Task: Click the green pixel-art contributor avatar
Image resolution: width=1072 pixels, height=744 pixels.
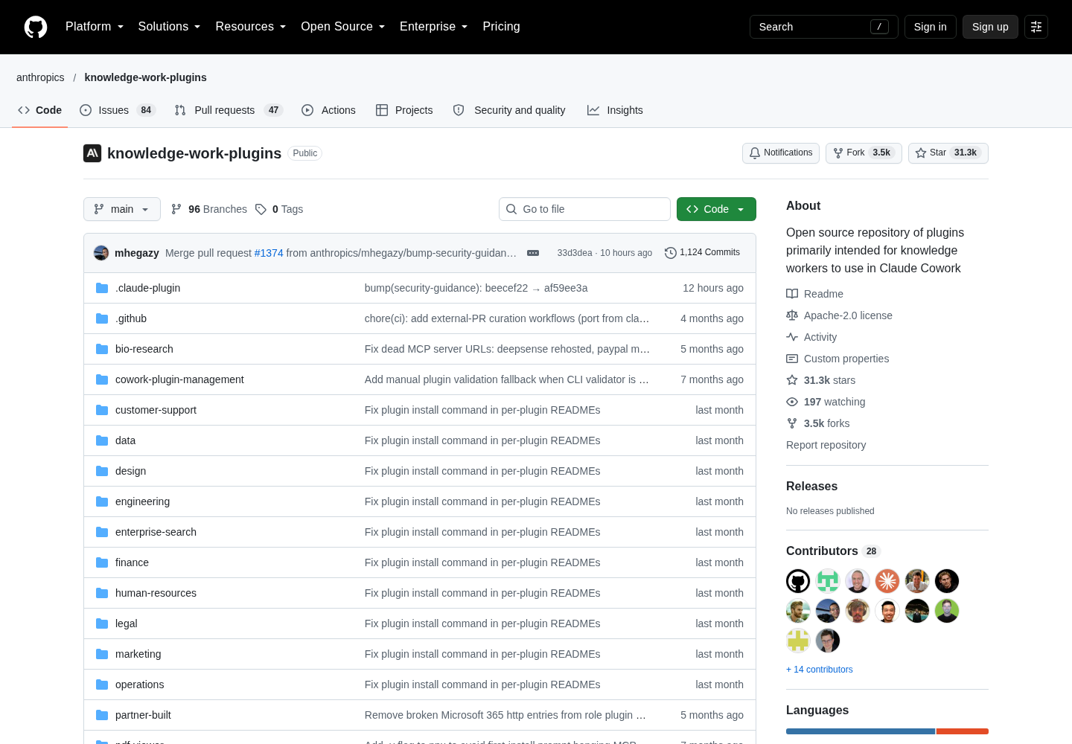Action: click(x=828, y=581)
